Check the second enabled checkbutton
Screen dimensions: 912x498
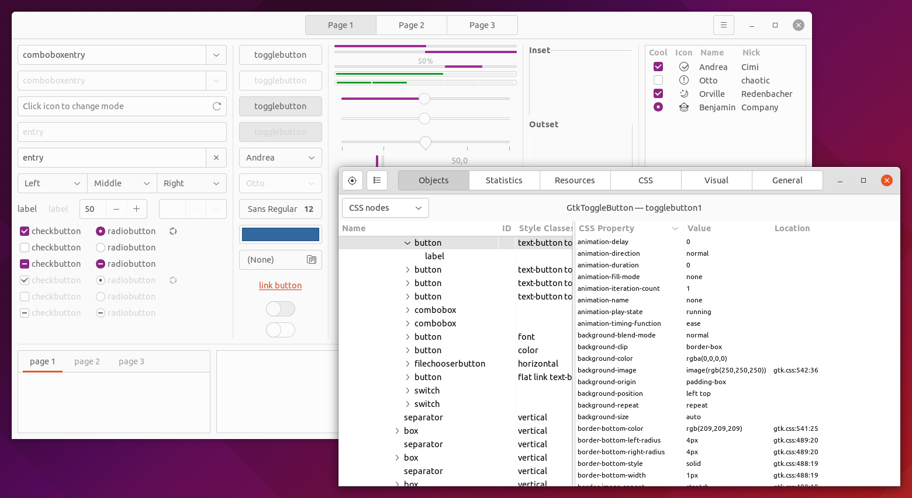pyautogui.click(x=25, y=248)
